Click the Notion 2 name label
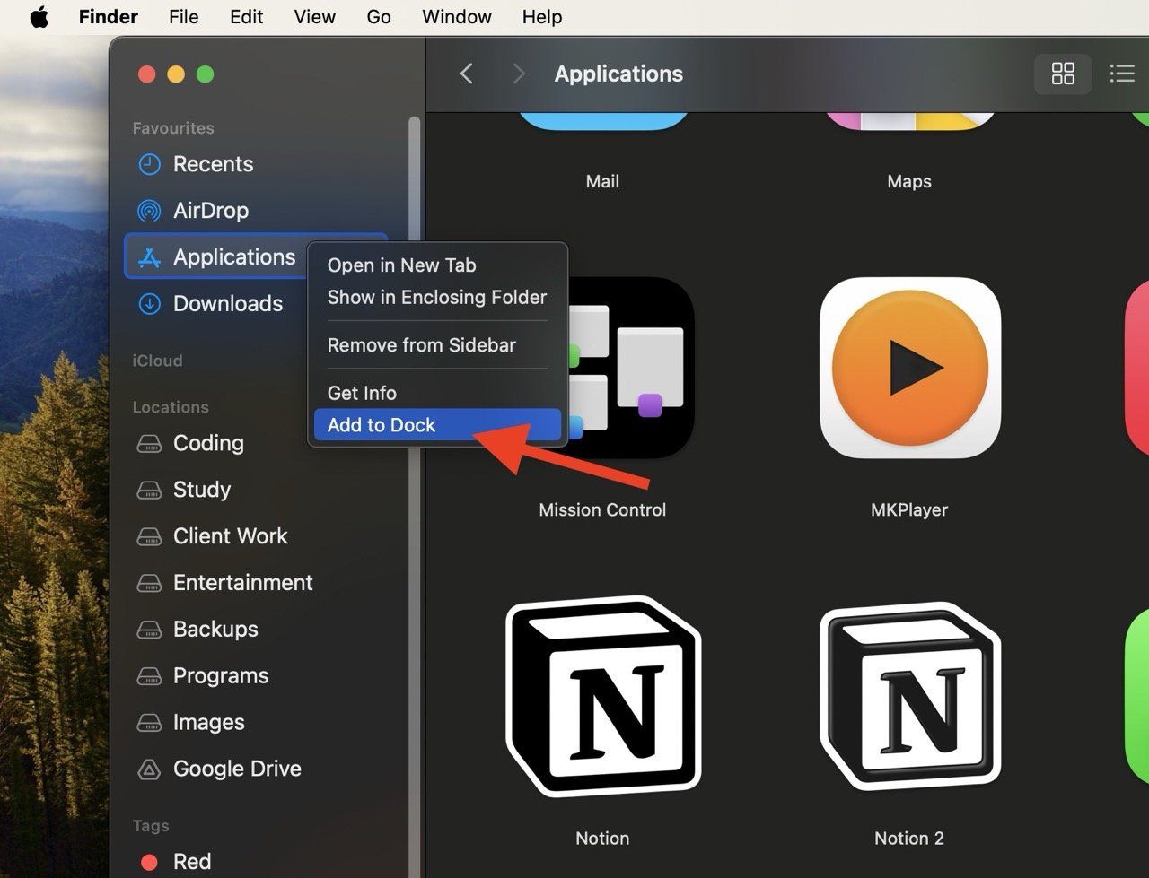 (909, 839)
